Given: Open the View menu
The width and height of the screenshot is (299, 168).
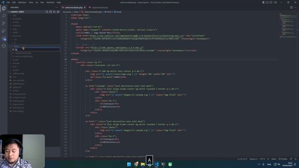Looking at the screenshot, I should click(x=31, y=2).
